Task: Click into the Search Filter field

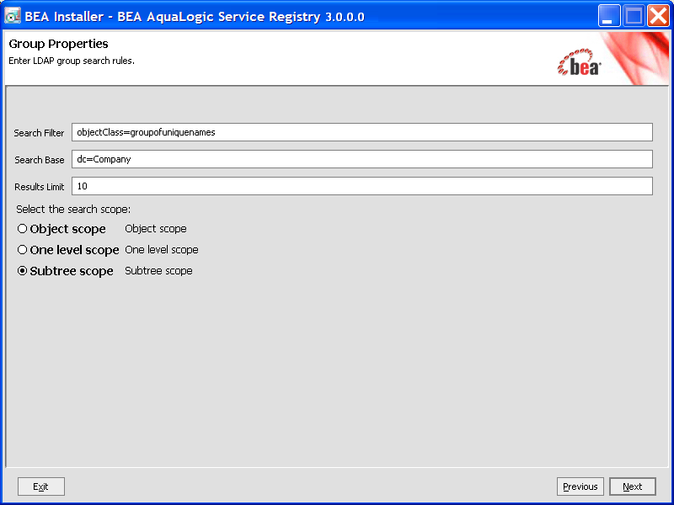Action: coord(362,132)
